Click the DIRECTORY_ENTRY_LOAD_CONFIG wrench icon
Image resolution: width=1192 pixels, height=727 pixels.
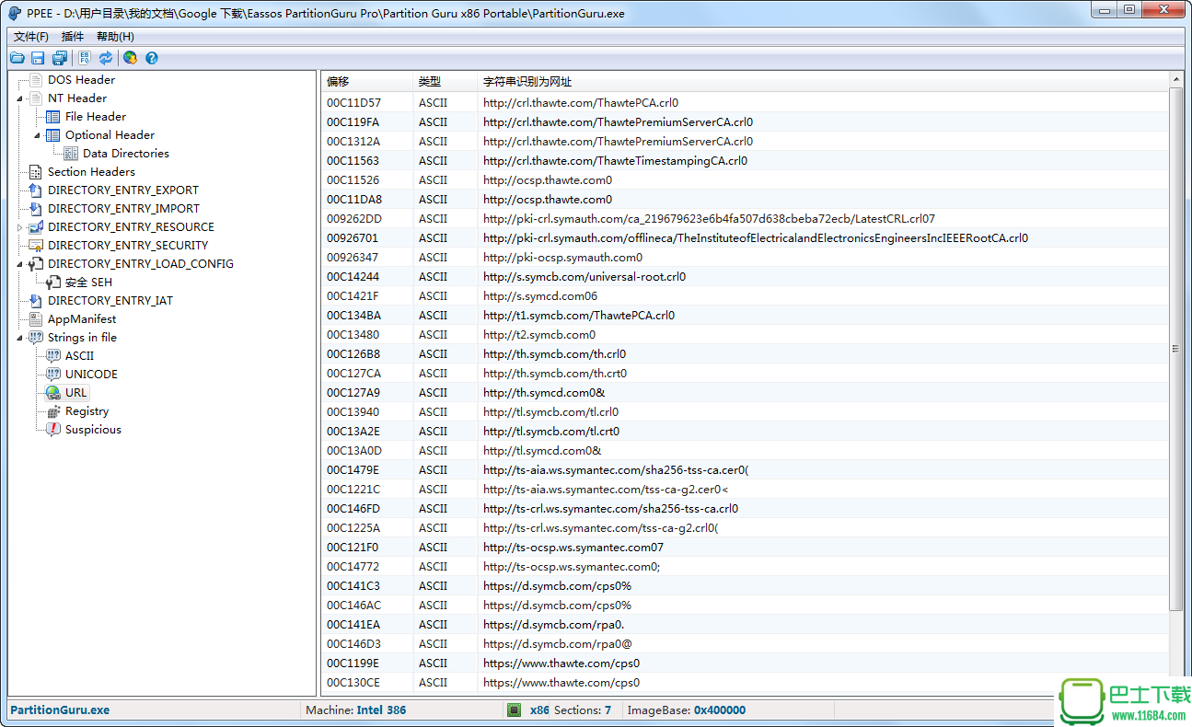tap(36, 264)
